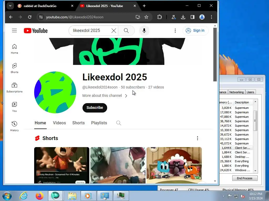
Task: Click the @Likeexdol2024soon channel handle
Action: (x=100, y=87)
